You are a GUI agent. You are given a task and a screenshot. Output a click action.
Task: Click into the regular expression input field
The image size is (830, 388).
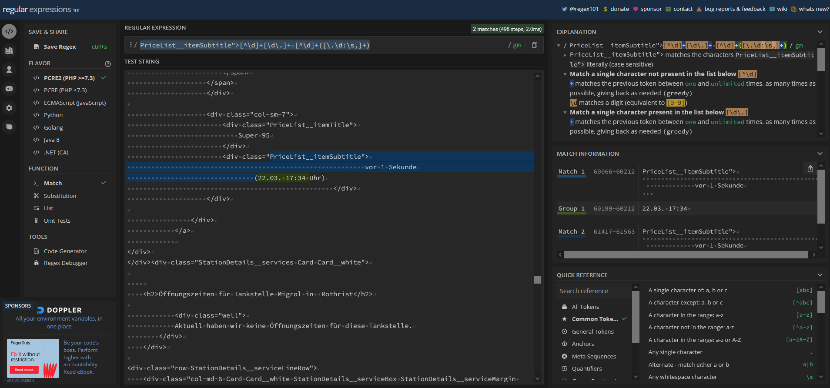coord(322,45)
